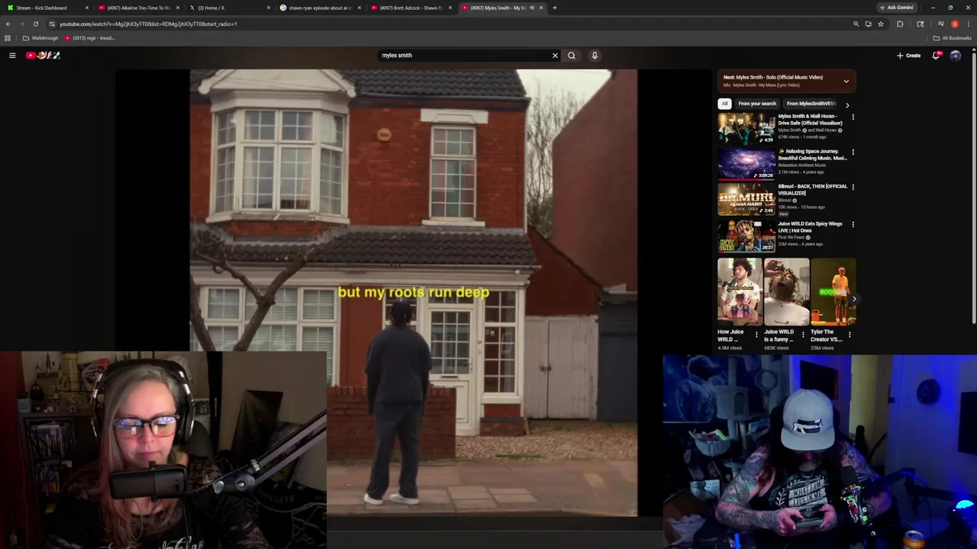
Task: Open options for the 'Drive Safe' video
Action: [x=853, y=117]
